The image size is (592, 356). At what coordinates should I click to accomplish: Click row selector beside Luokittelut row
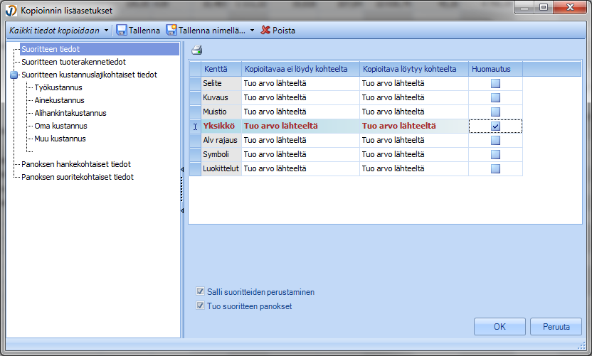(x=195, y=168)
